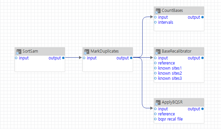Screen dimensions: 221x129
Task: Click the MarkDuplicates node terminal icon
Action: [x=87, y=52]
